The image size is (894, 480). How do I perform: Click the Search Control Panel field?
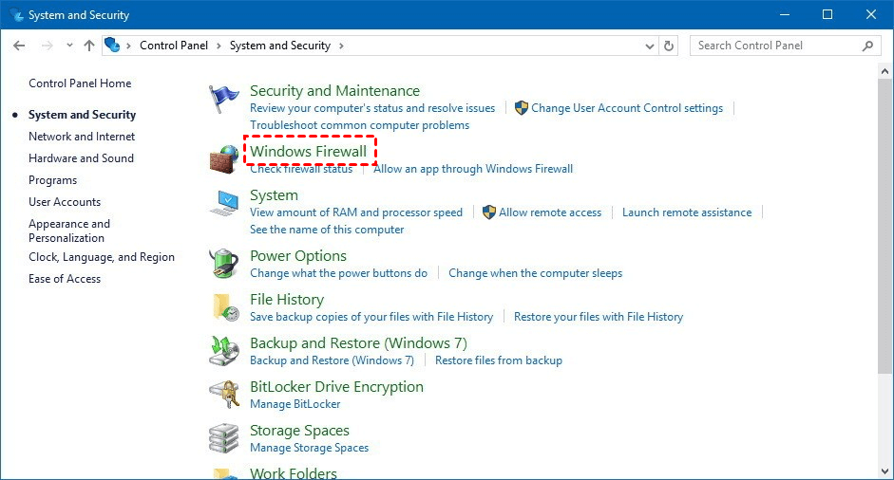777,46
